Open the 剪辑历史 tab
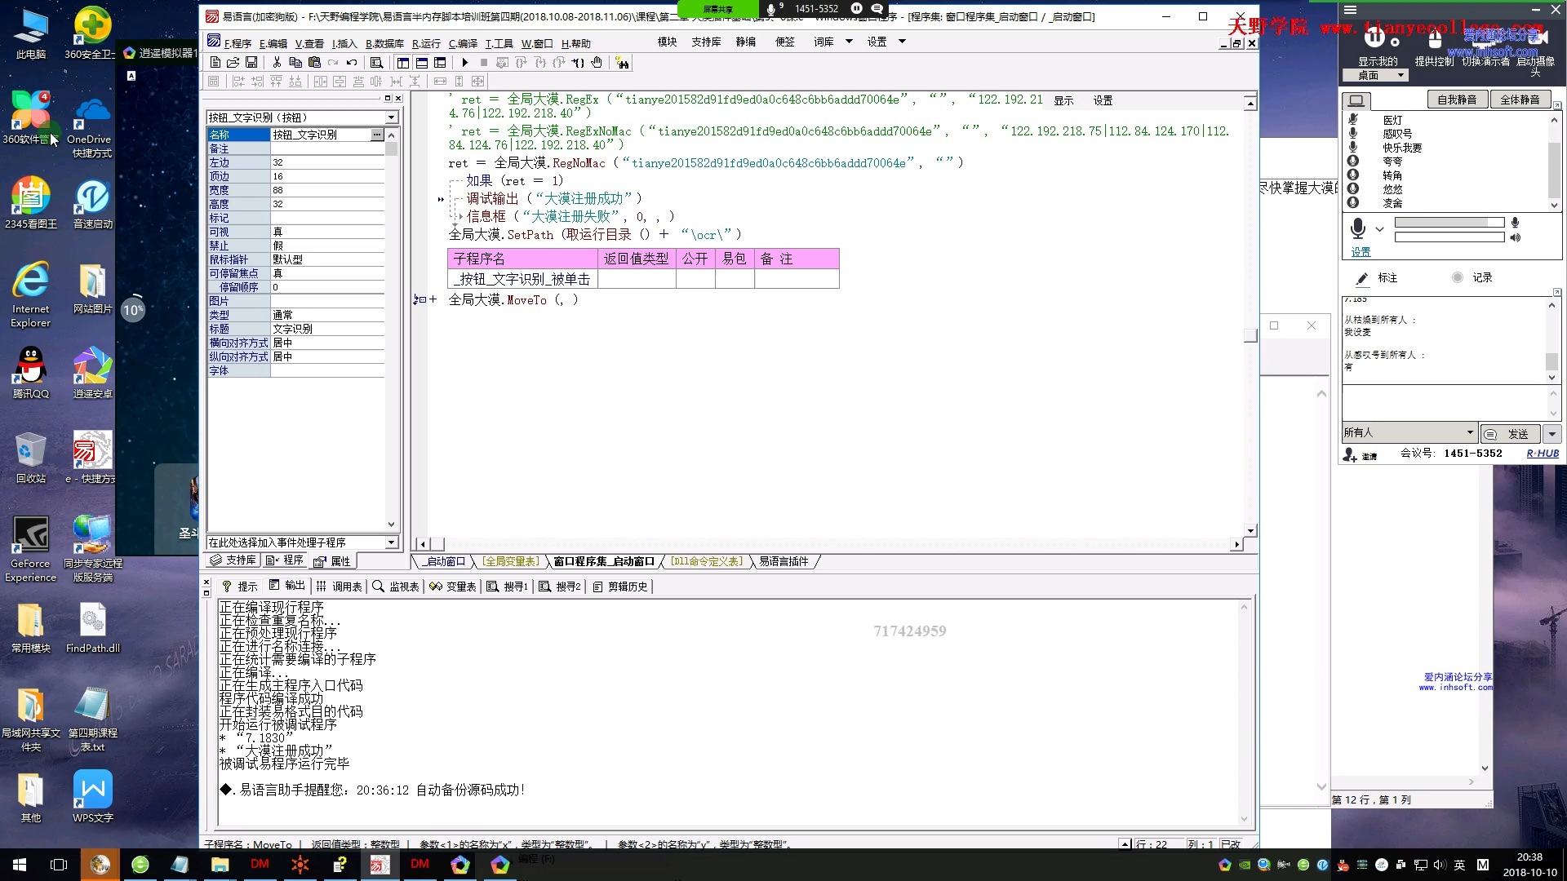The image size is (1567, 881). tap(620, 587)
